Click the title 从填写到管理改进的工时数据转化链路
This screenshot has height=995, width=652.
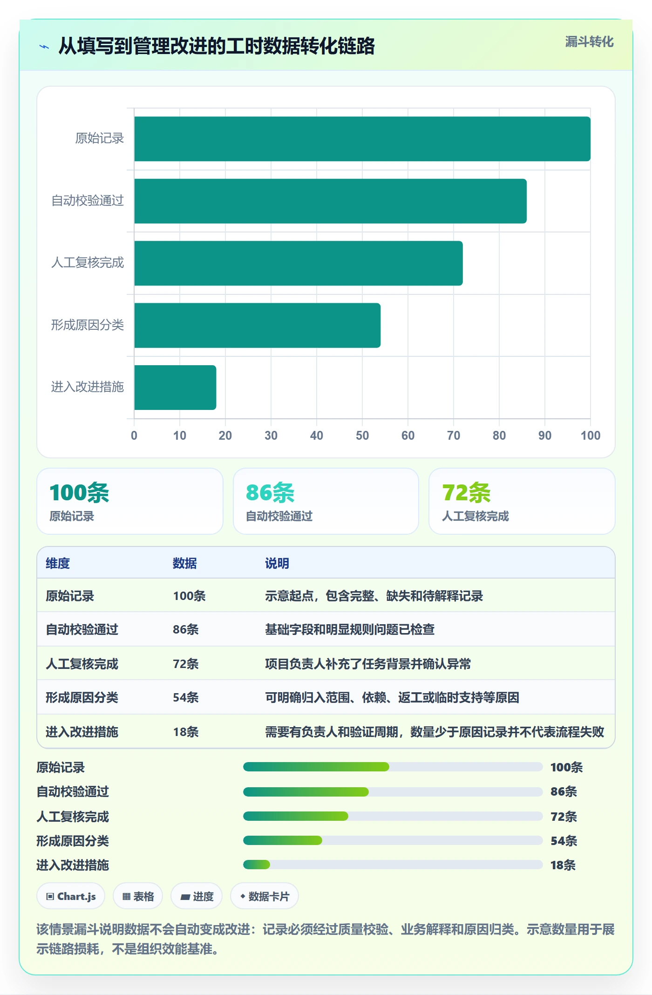click(217, 46)
